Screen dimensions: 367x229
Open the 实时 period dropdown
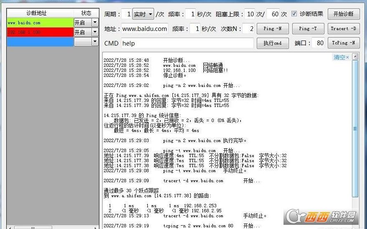(143, 14)
